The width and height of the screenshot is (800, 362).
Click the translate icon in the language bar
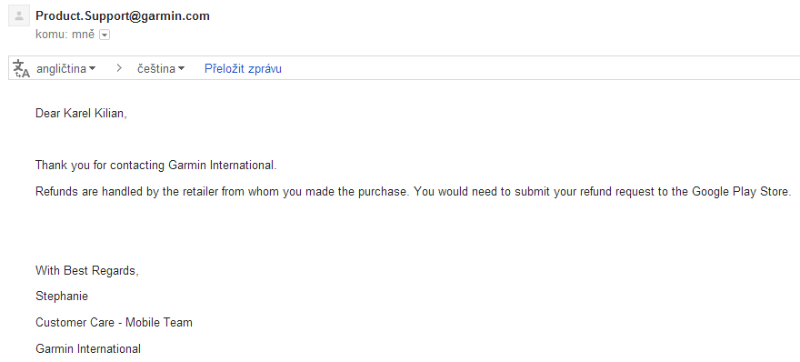pos(22,68)
